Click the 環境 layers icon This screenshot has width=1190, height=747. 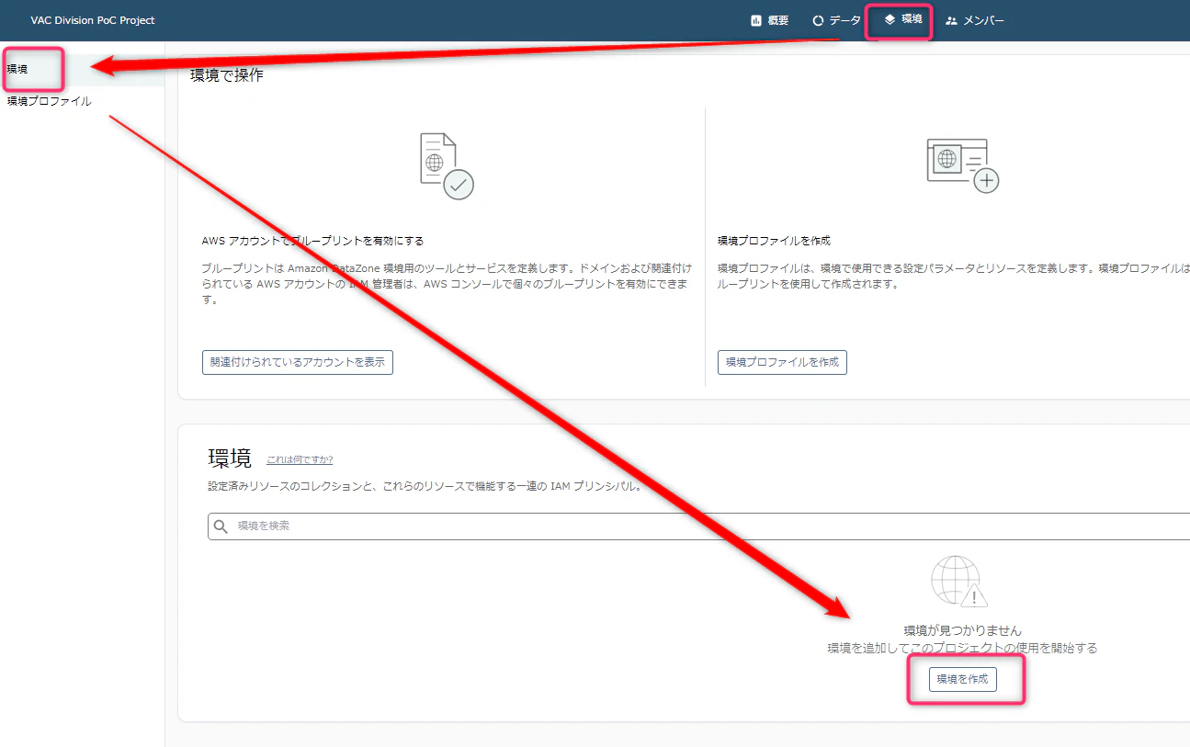point(890,19)
